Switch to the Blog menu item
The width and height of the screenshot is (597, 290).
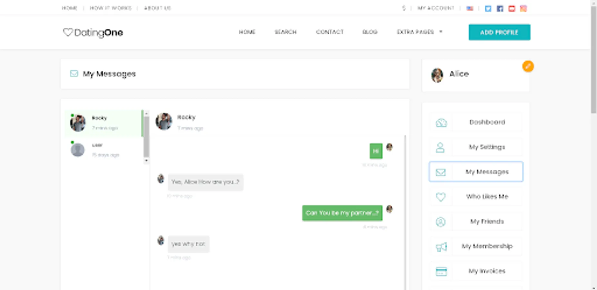pyautogui.click(x=370, y=32)
